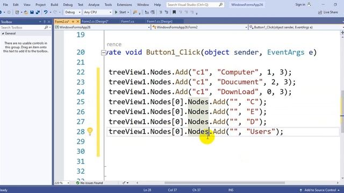Click the "Computer" string on line 22
The width and height of the screenshot is (344, 193).
tap(238, 72)
